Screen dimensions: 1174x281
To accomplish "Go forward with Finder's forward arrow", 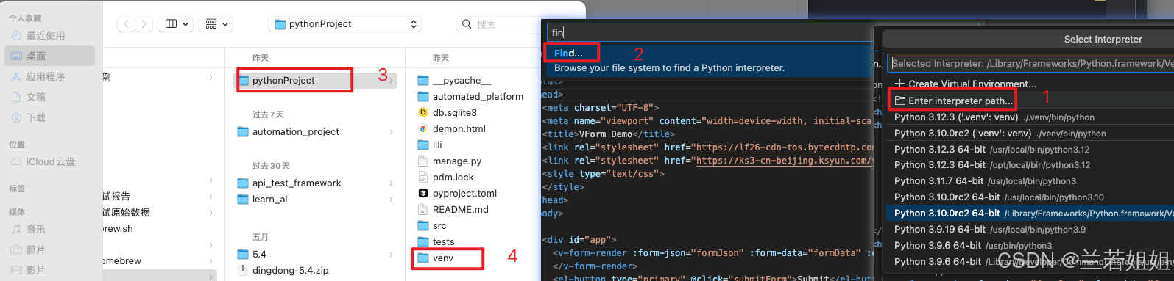I will [144, 24].
